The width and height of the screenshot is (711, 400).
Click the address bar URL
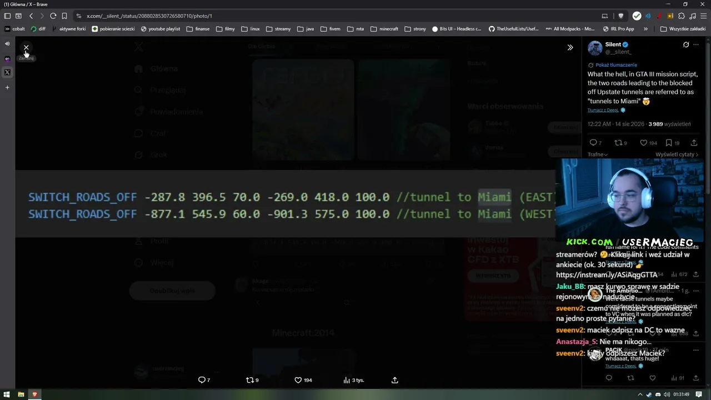149,16
